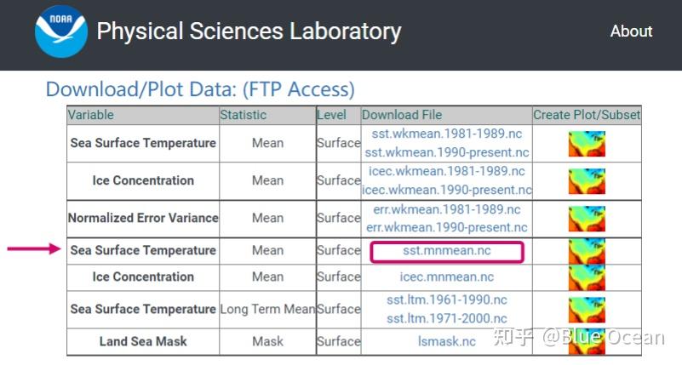This screenshot has width=682, height=365.
Task: Open plot icon for weekly Sea Surface Temperature
Action: (x=587, y=143)
